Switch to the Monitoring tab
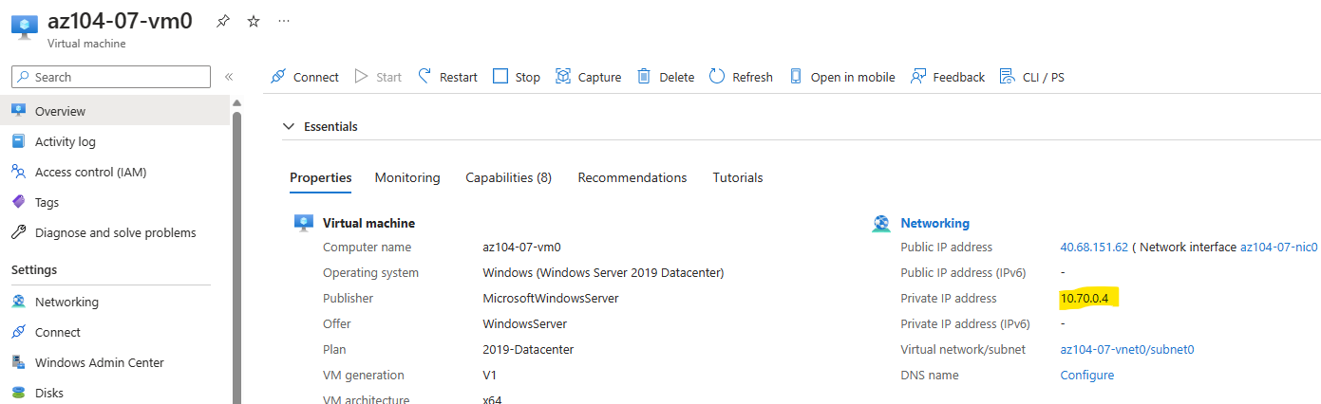Image resolution: width=1321 pixels, height=404 pixels. [407, 177]
